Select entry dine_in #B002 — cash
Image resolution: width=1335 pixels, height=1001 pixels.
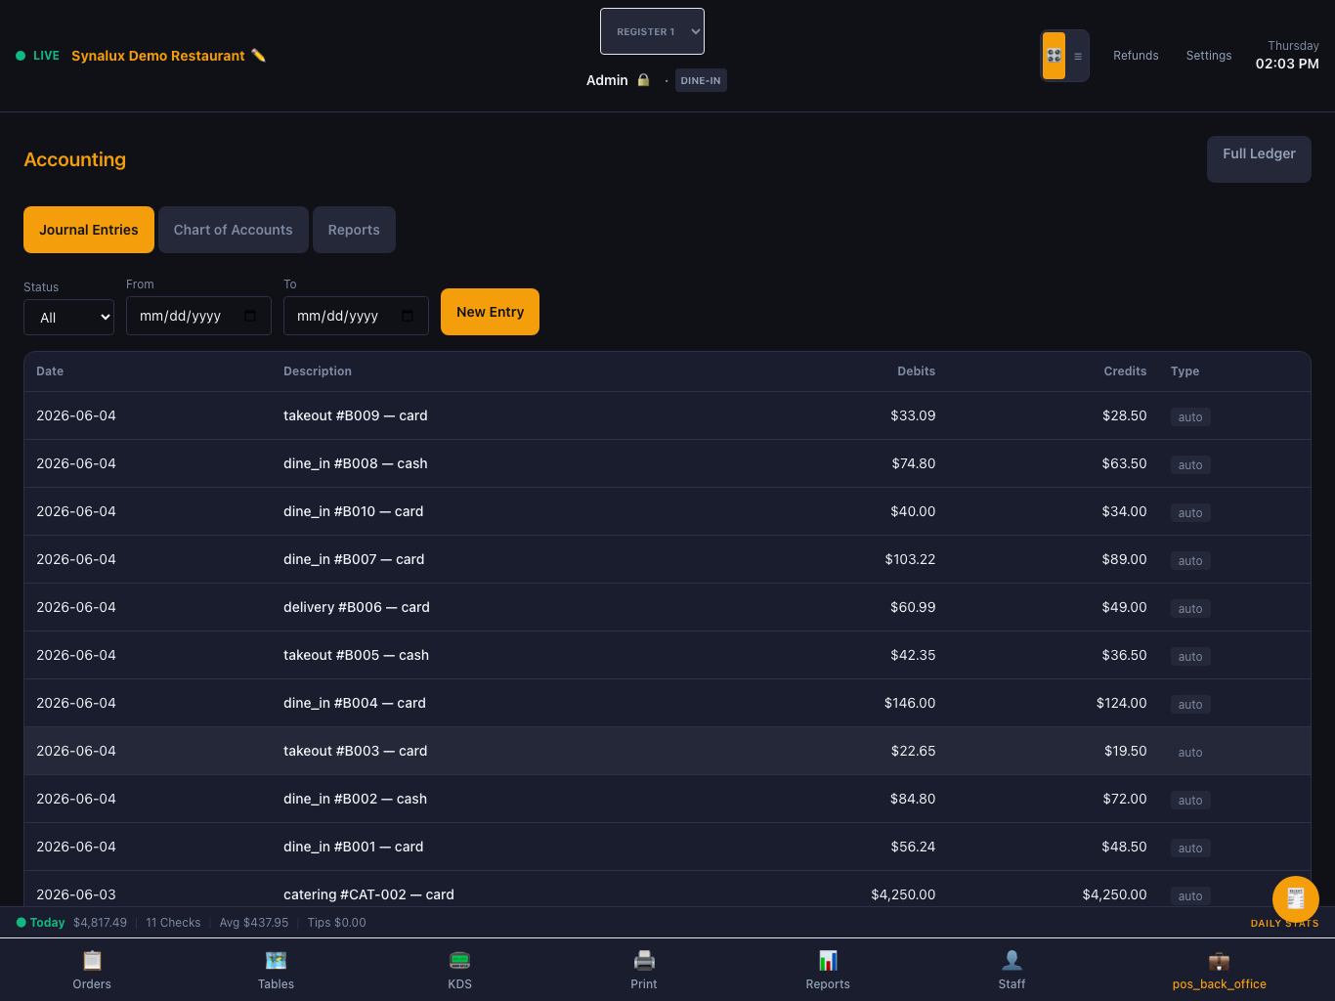point(667,799)
